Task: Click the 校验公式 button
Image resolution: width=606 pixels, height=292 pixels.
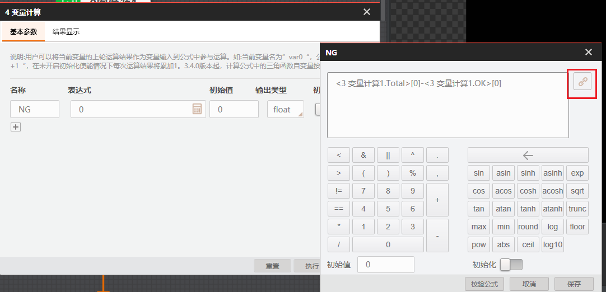Action: 484,284
